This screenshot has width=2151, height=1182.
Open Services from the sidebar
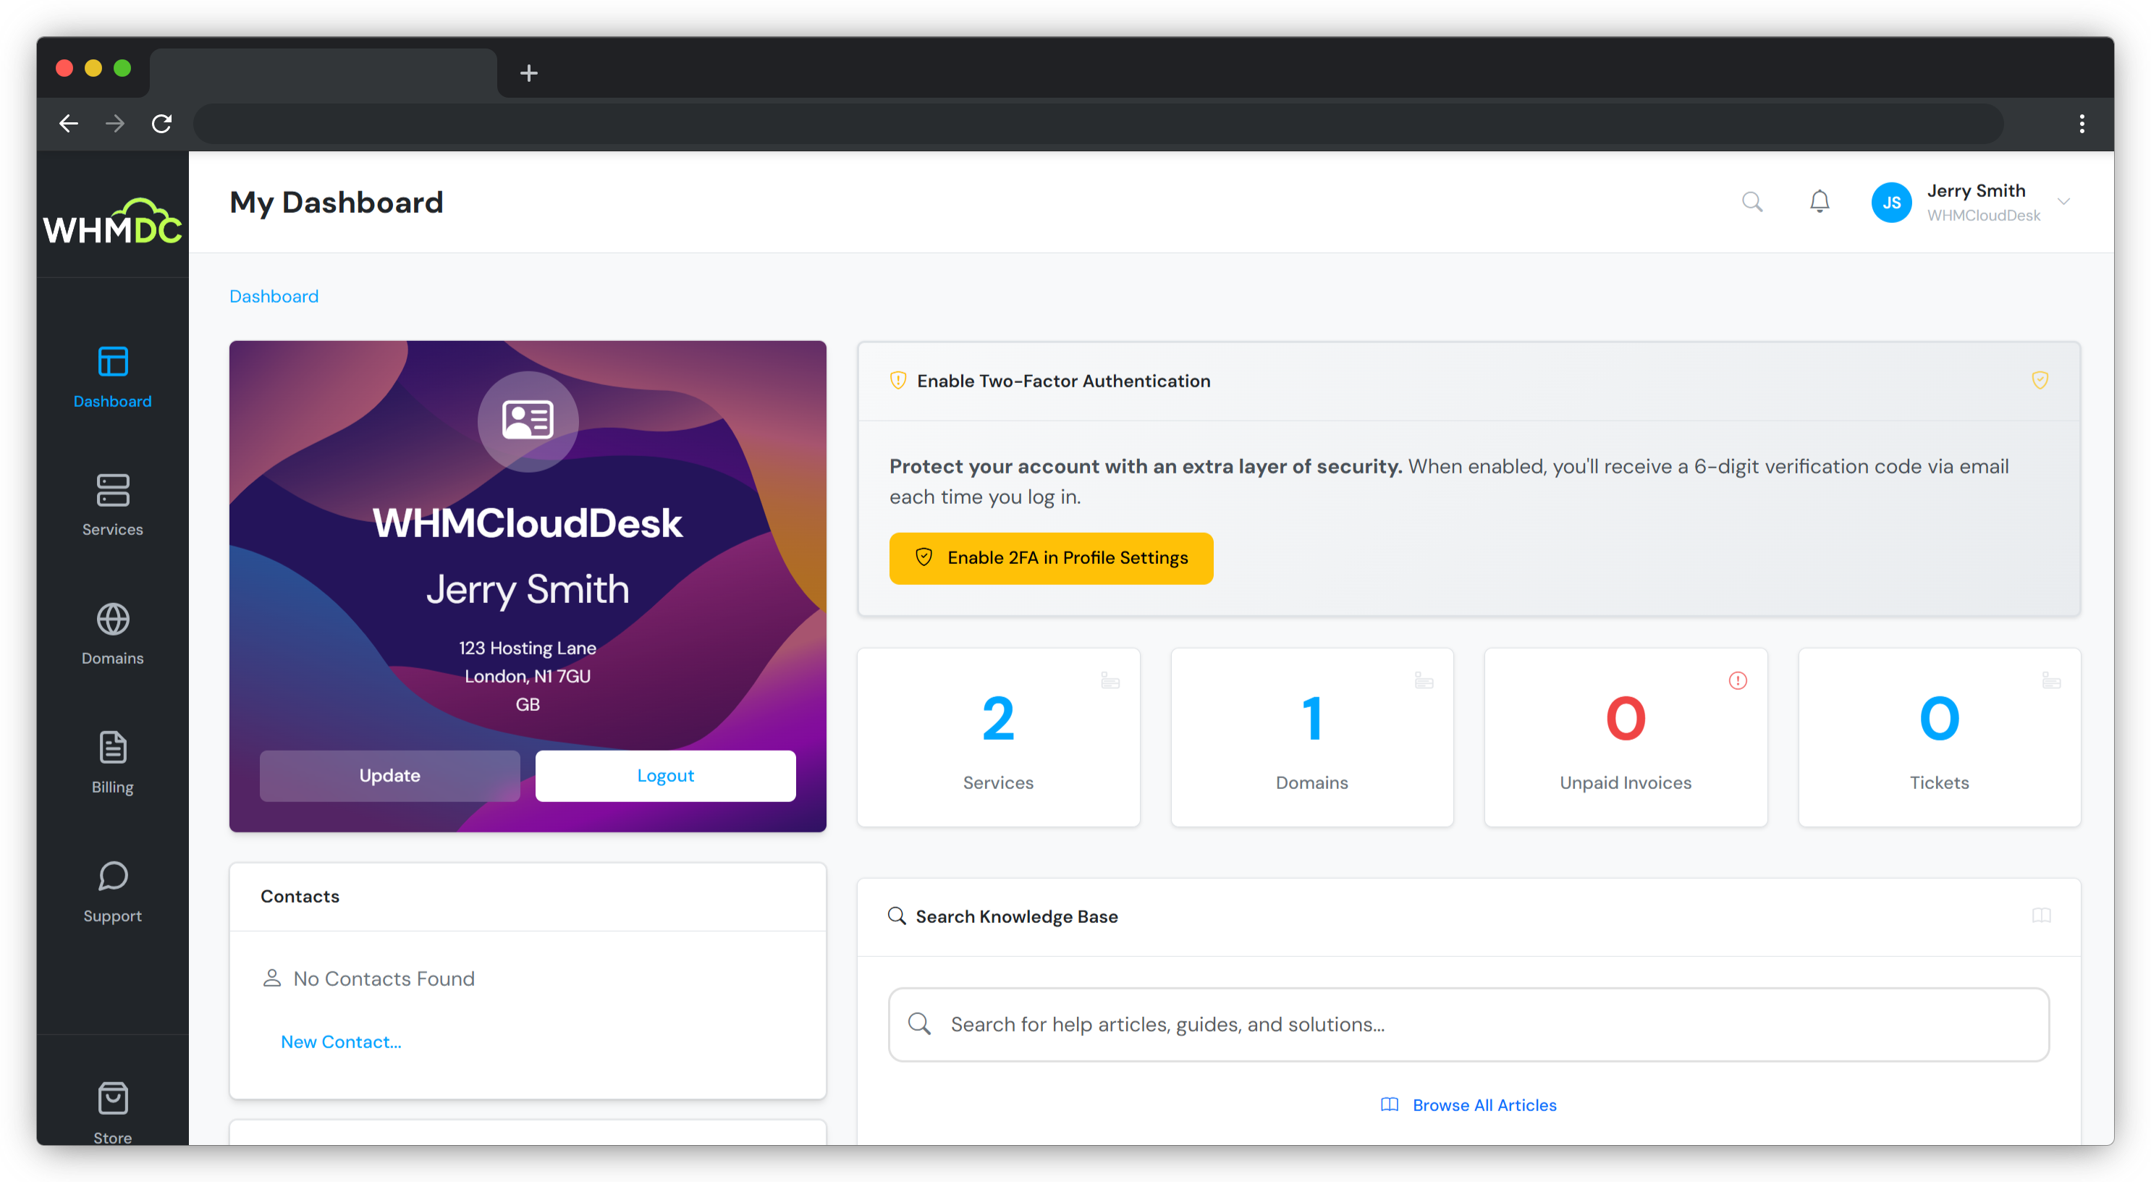(113, 505)
